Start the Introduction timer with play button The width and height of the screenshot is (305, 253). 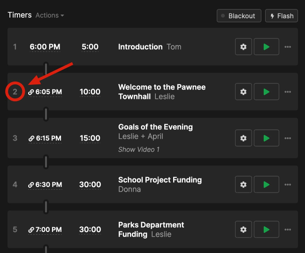click(x=267, y=47)
